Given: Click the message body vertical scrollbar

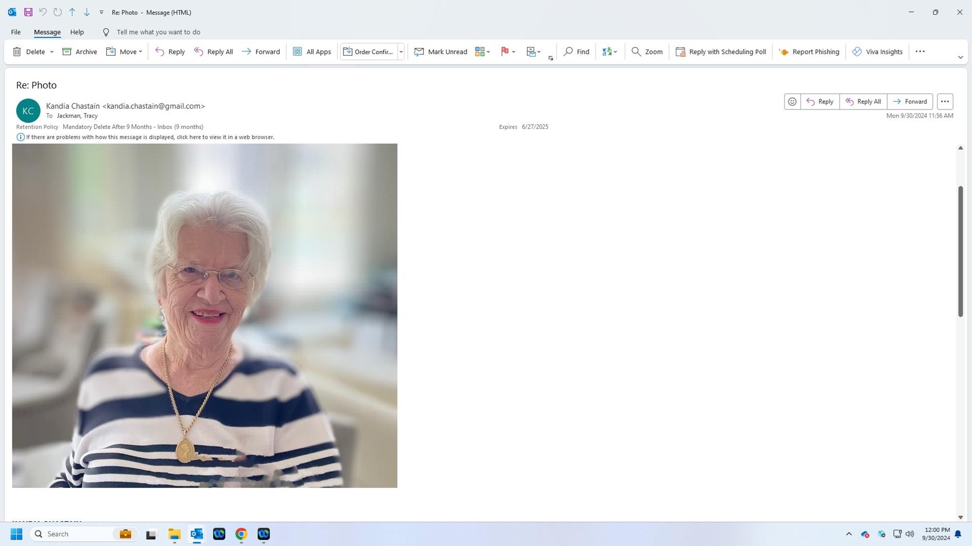Looking at the screenshot, I should [x=960, y=251].
